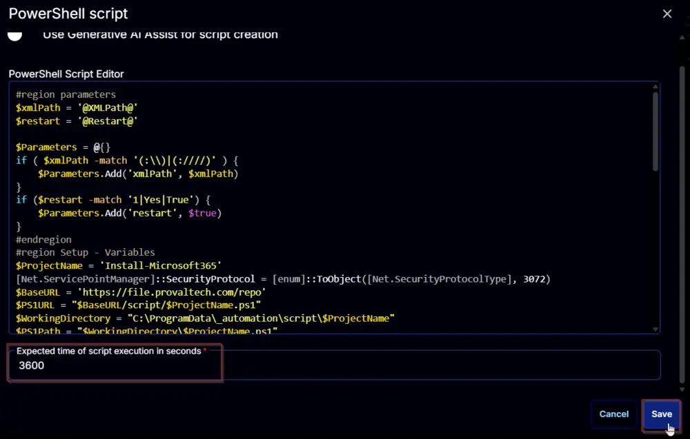Click '#region Setup - Variables' line
Viewport: 690px width, 439px height.
(x=86, y=252)
